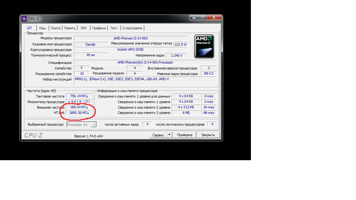
Task: Click the x 4.0 ( 4 - 17 ) multiplier value
Action: [79, 102]
